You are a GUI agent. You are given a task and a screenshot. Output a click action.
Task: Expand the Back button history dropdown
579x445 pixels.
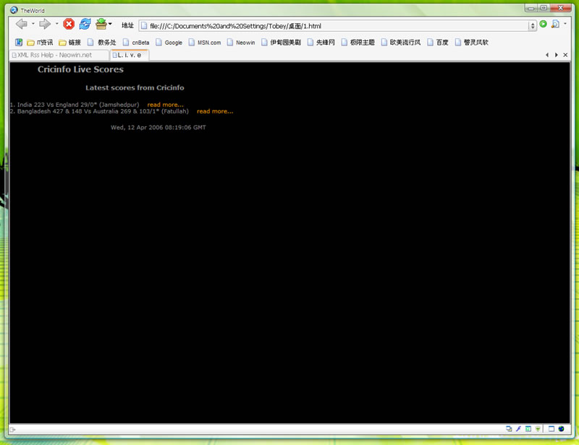coord(34,24)
